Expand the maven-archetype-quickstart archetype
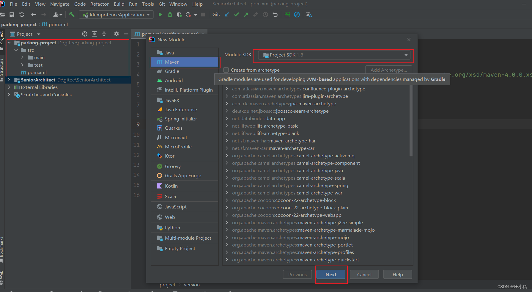The height and width of the screenshot is (292, 532). (227, 260)
